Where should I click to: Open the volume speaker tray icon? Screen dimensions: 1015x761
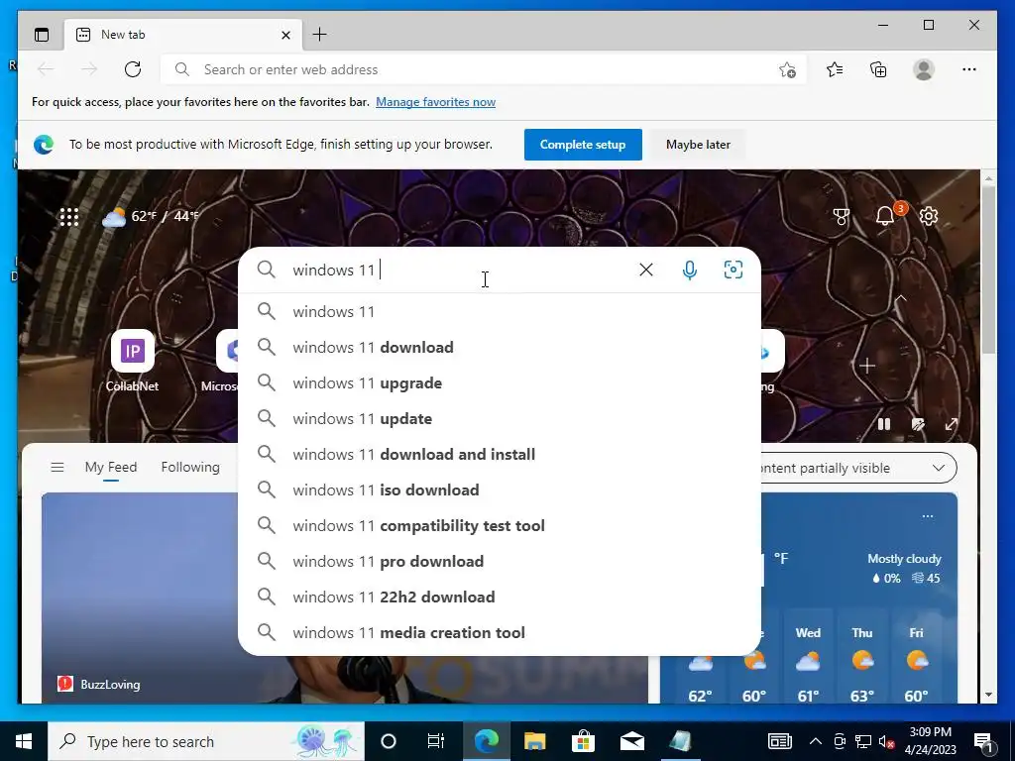coord(887,741)
